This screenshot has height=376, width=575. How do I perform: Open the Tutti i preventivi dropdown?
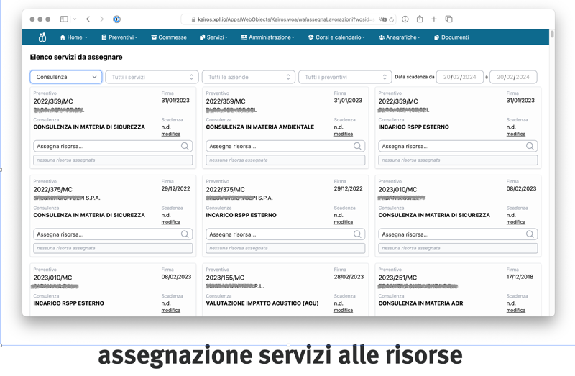[345, 77]
